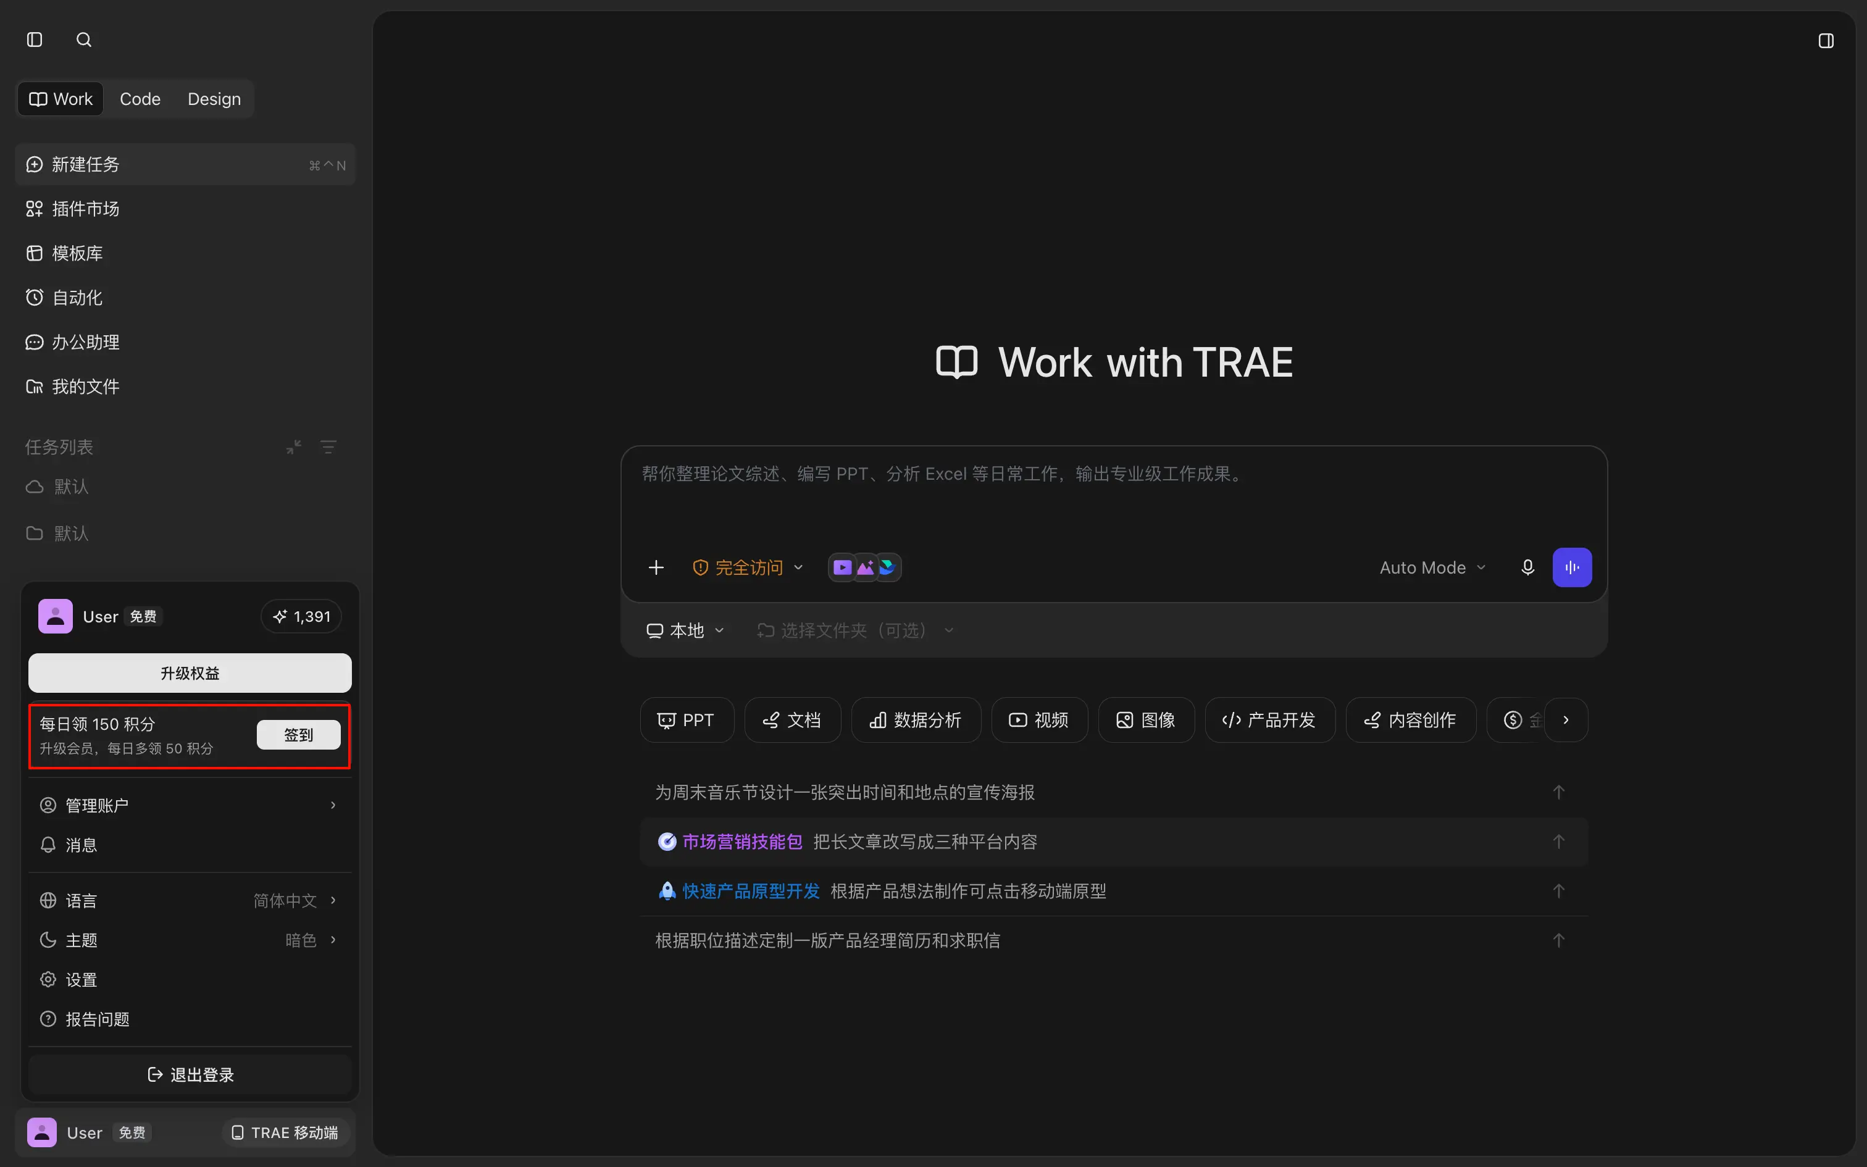Click arrow icon on music festival suggestion
Viewport: 1867px width, 1167px height.
(x=1558, y=793)
